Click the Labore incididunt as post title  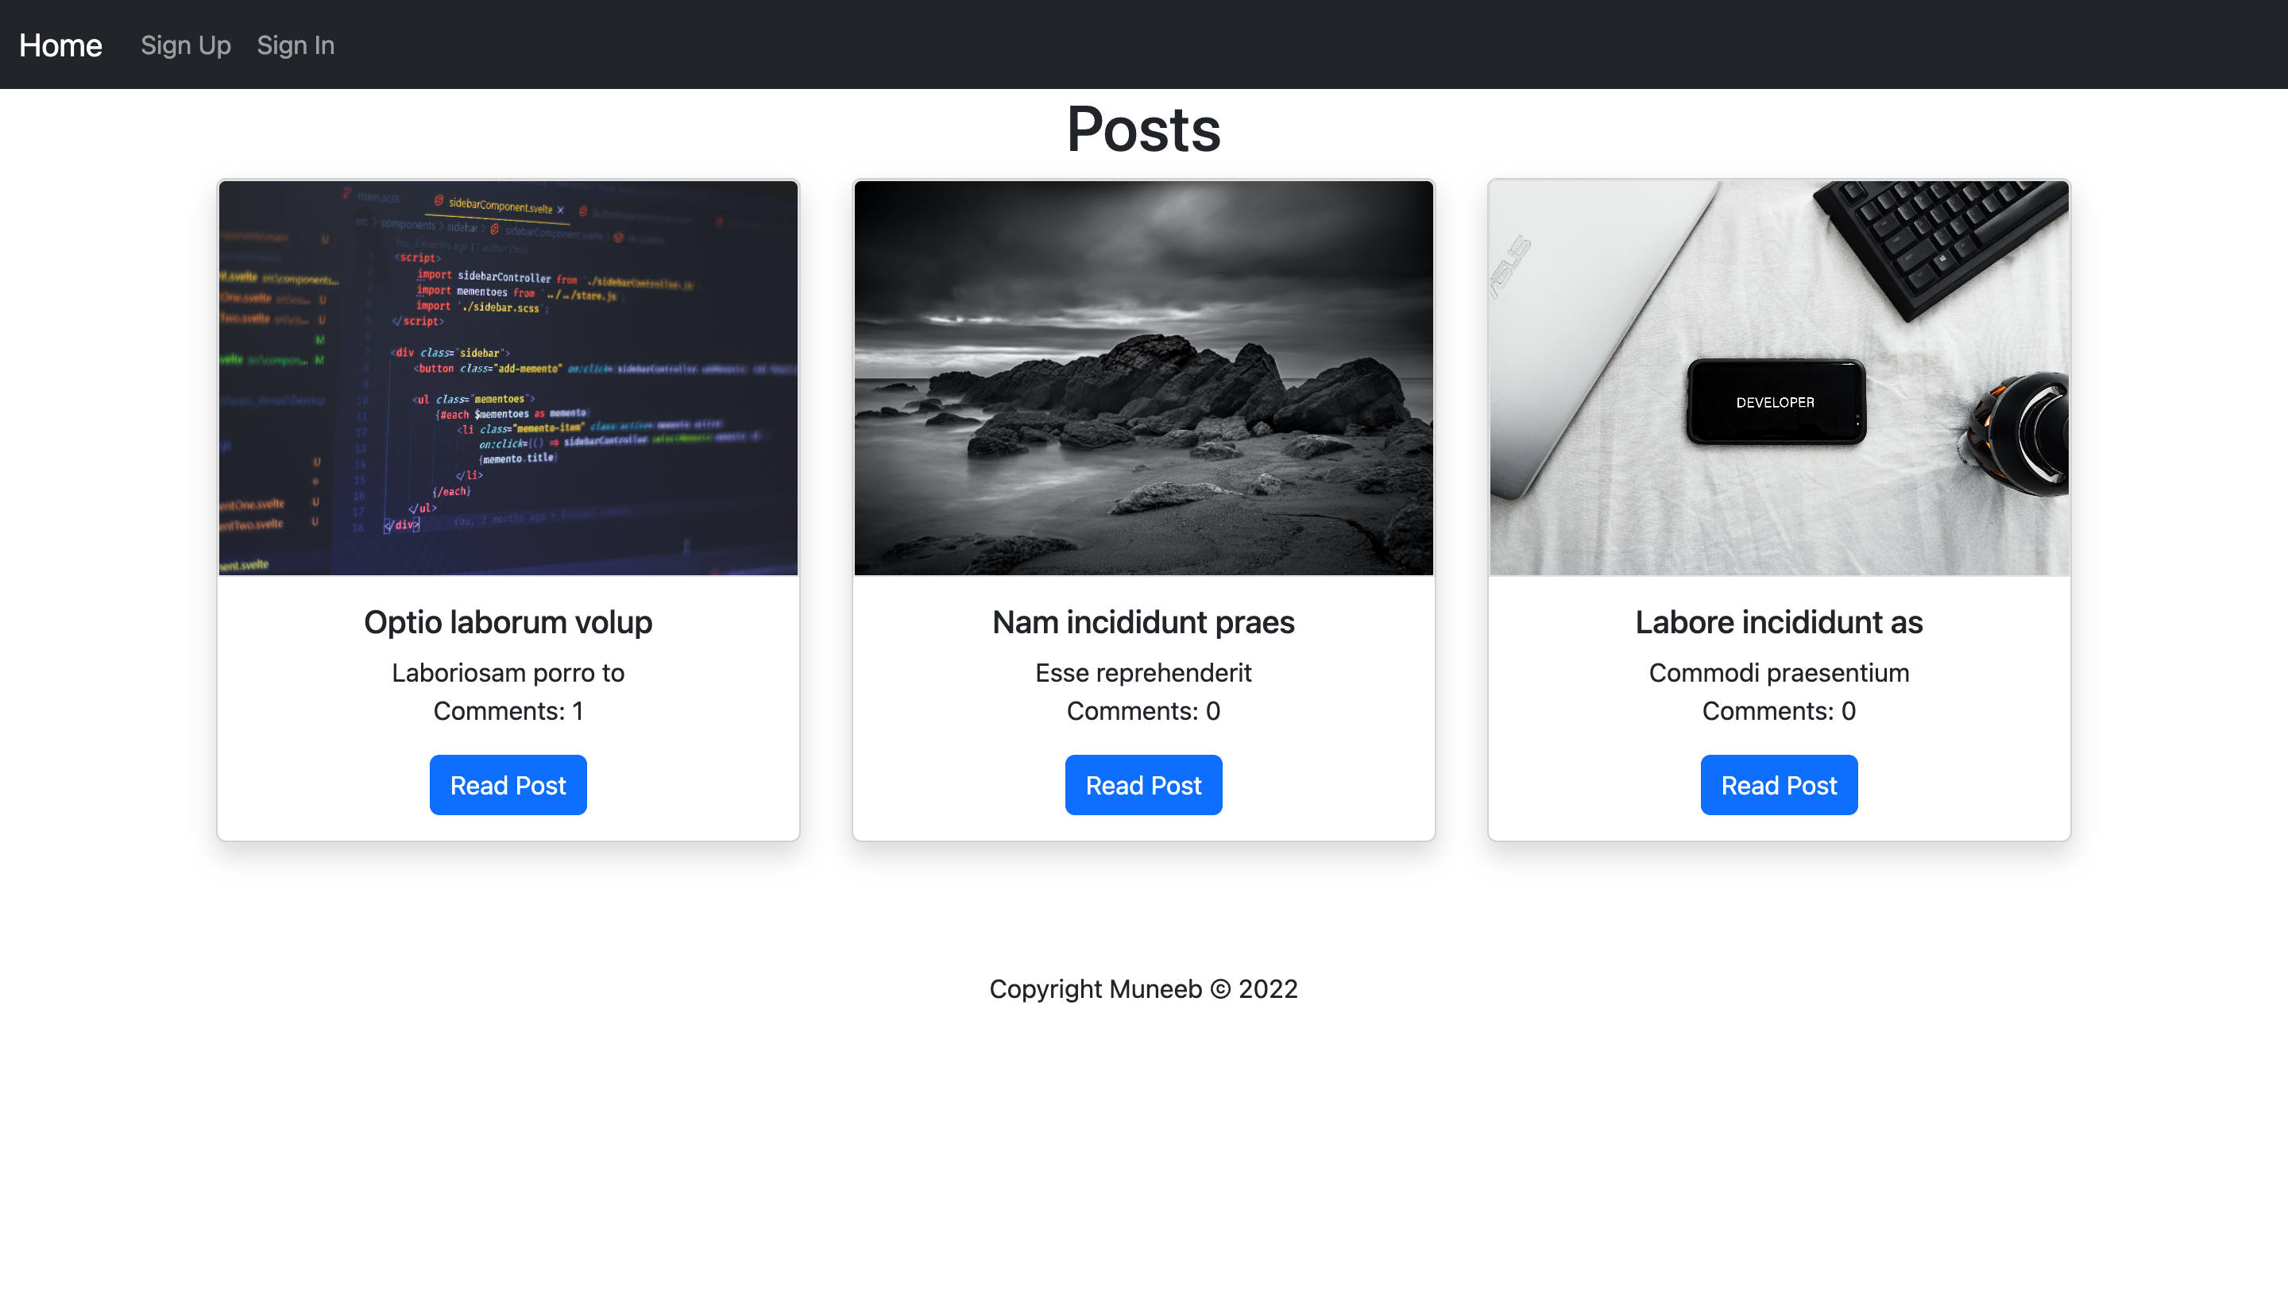[1778, 622]
